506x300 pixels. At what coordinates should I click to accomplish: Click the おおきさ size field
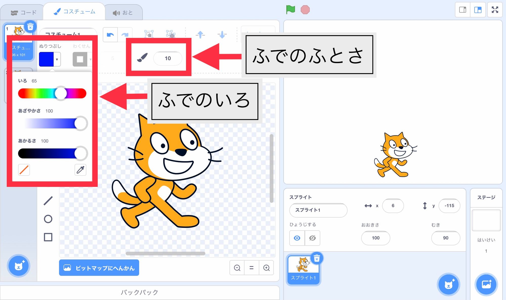tap(376, 238)
